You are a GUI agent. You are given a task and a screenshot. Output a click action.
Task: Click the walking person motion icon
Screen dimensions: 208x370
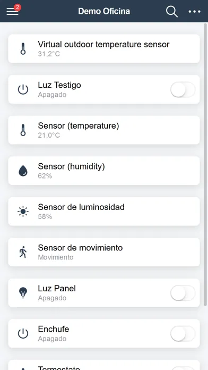click(x=23, y=252)
